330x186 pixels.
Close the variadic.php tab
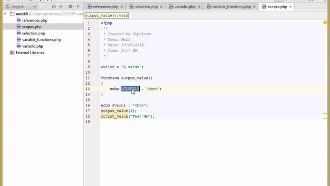click(199, 7)
